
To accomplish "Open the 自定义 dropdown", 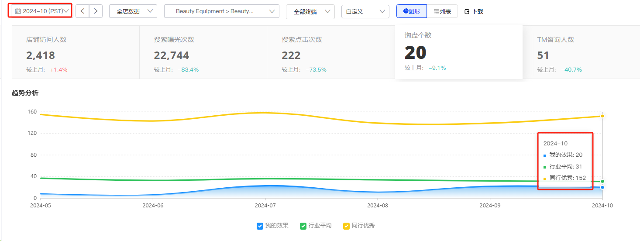I will click(x=365, y=11).
